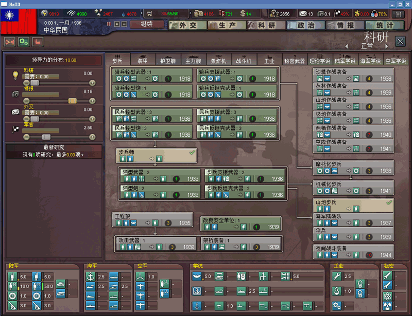Toggle the pause button beside the date
The height and width of the screenshot is (316, 412).
109,24
